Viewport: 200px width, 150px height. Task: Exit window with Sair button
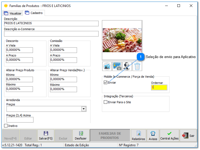pos(188,135)
